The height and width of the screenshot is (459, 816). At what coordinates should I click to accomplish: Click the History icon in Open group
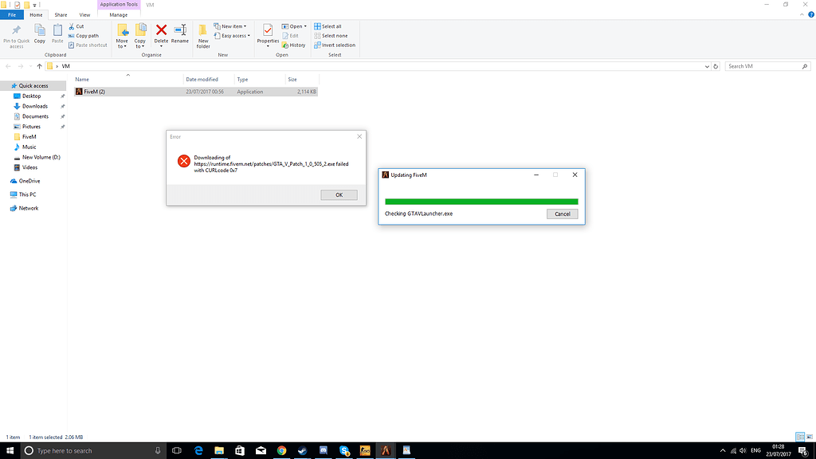[x=292, y=45]
